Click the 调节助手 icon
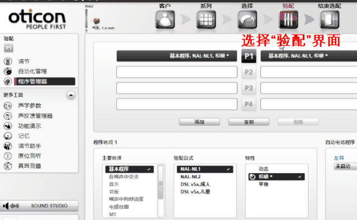Screen dimensions: 357x220 pos(8,146)
